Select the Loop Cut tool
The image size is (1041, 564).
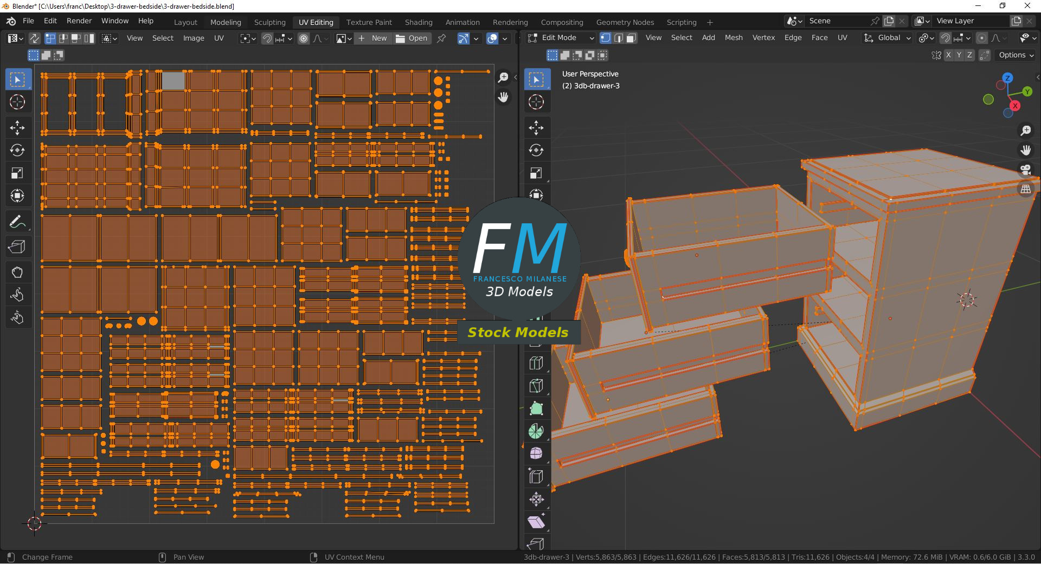point(536,363)
